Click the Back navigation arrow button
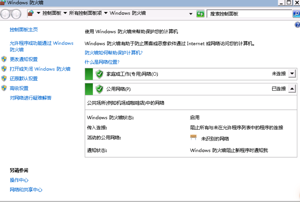Screen dimensions: 300x202 (x=5, y=14)
